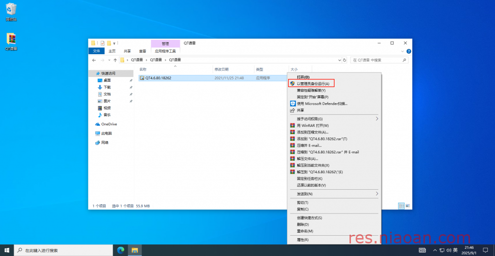Choose 复制(C) from the context menu
495x256 pixels.
[x=335, y=209]
